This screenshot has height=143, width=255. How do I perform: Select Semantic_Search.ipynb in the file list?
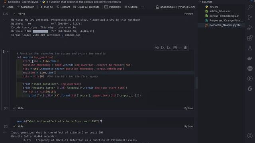point(224,25)
